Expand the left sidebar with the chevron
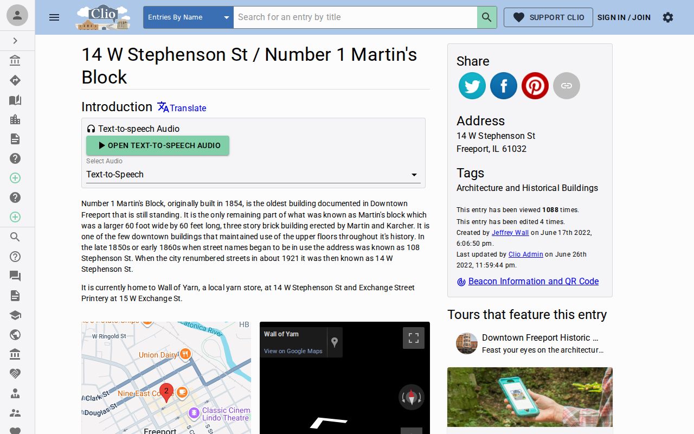 tap(15, 41)
